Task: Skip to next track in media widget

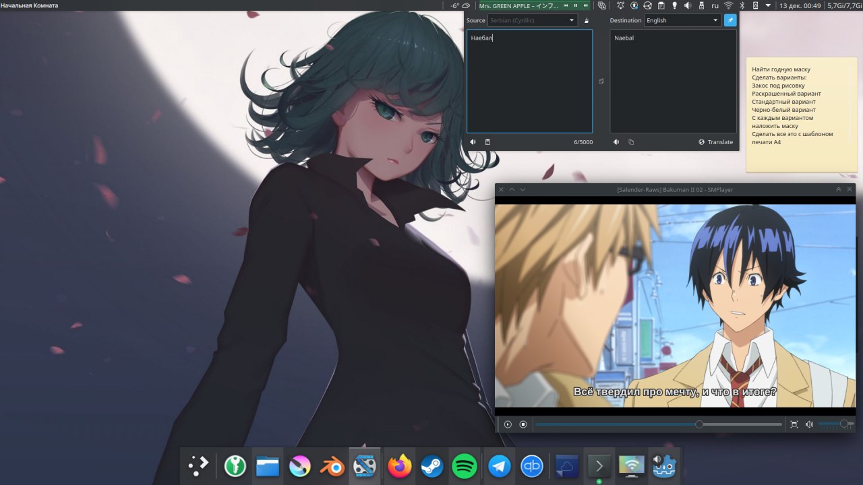Action: pyautogui.click(x=586, y=5)
